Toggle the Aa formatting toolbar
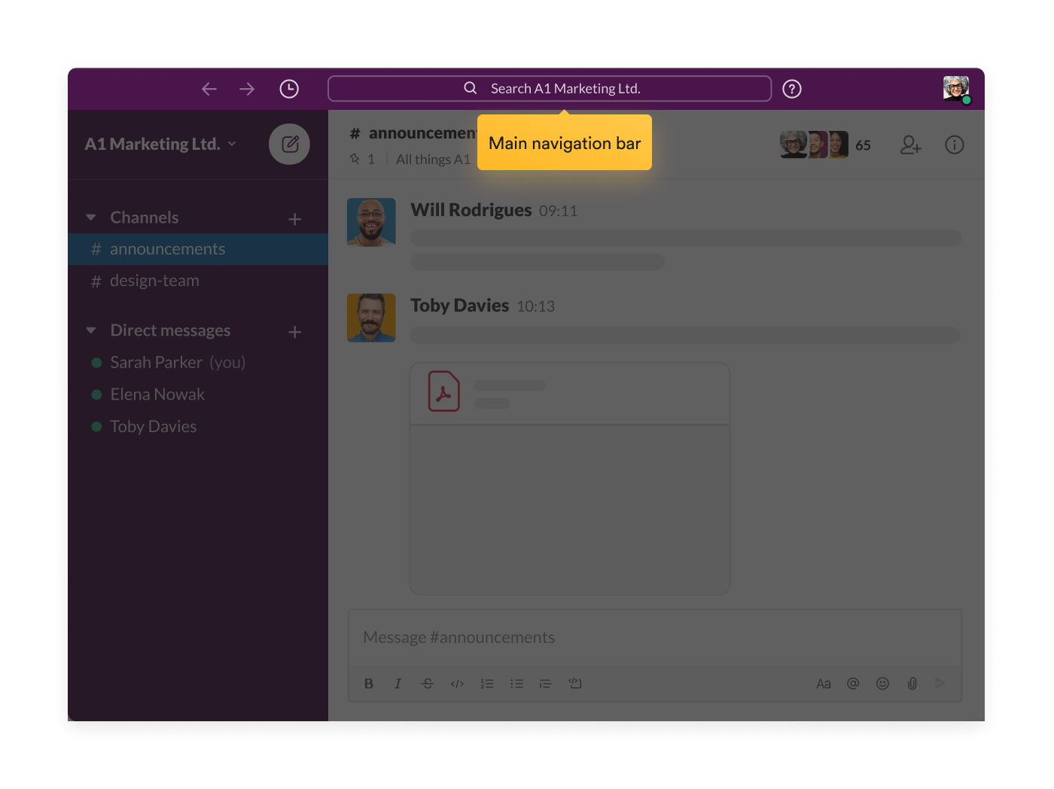This screenshot has height=789, width=1054. (x=824, y=684)
